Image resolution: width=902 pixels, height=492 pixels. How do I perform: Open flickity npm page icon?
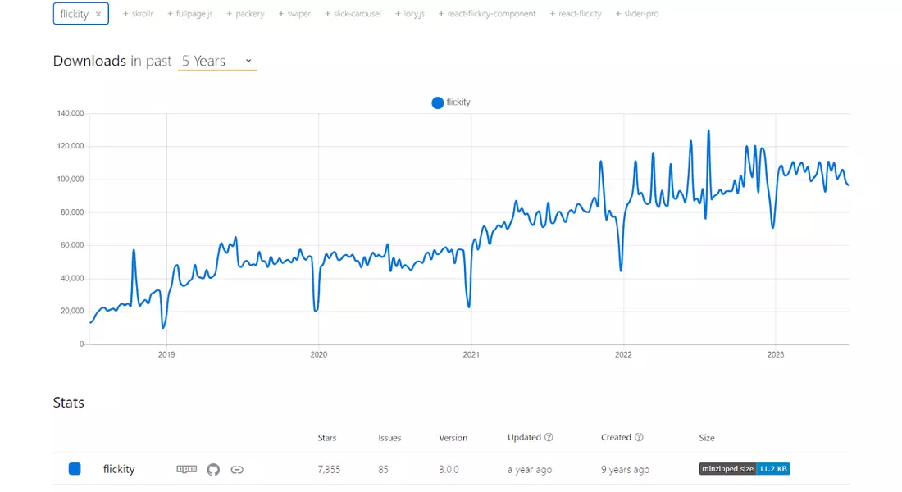tap(186, 469)
